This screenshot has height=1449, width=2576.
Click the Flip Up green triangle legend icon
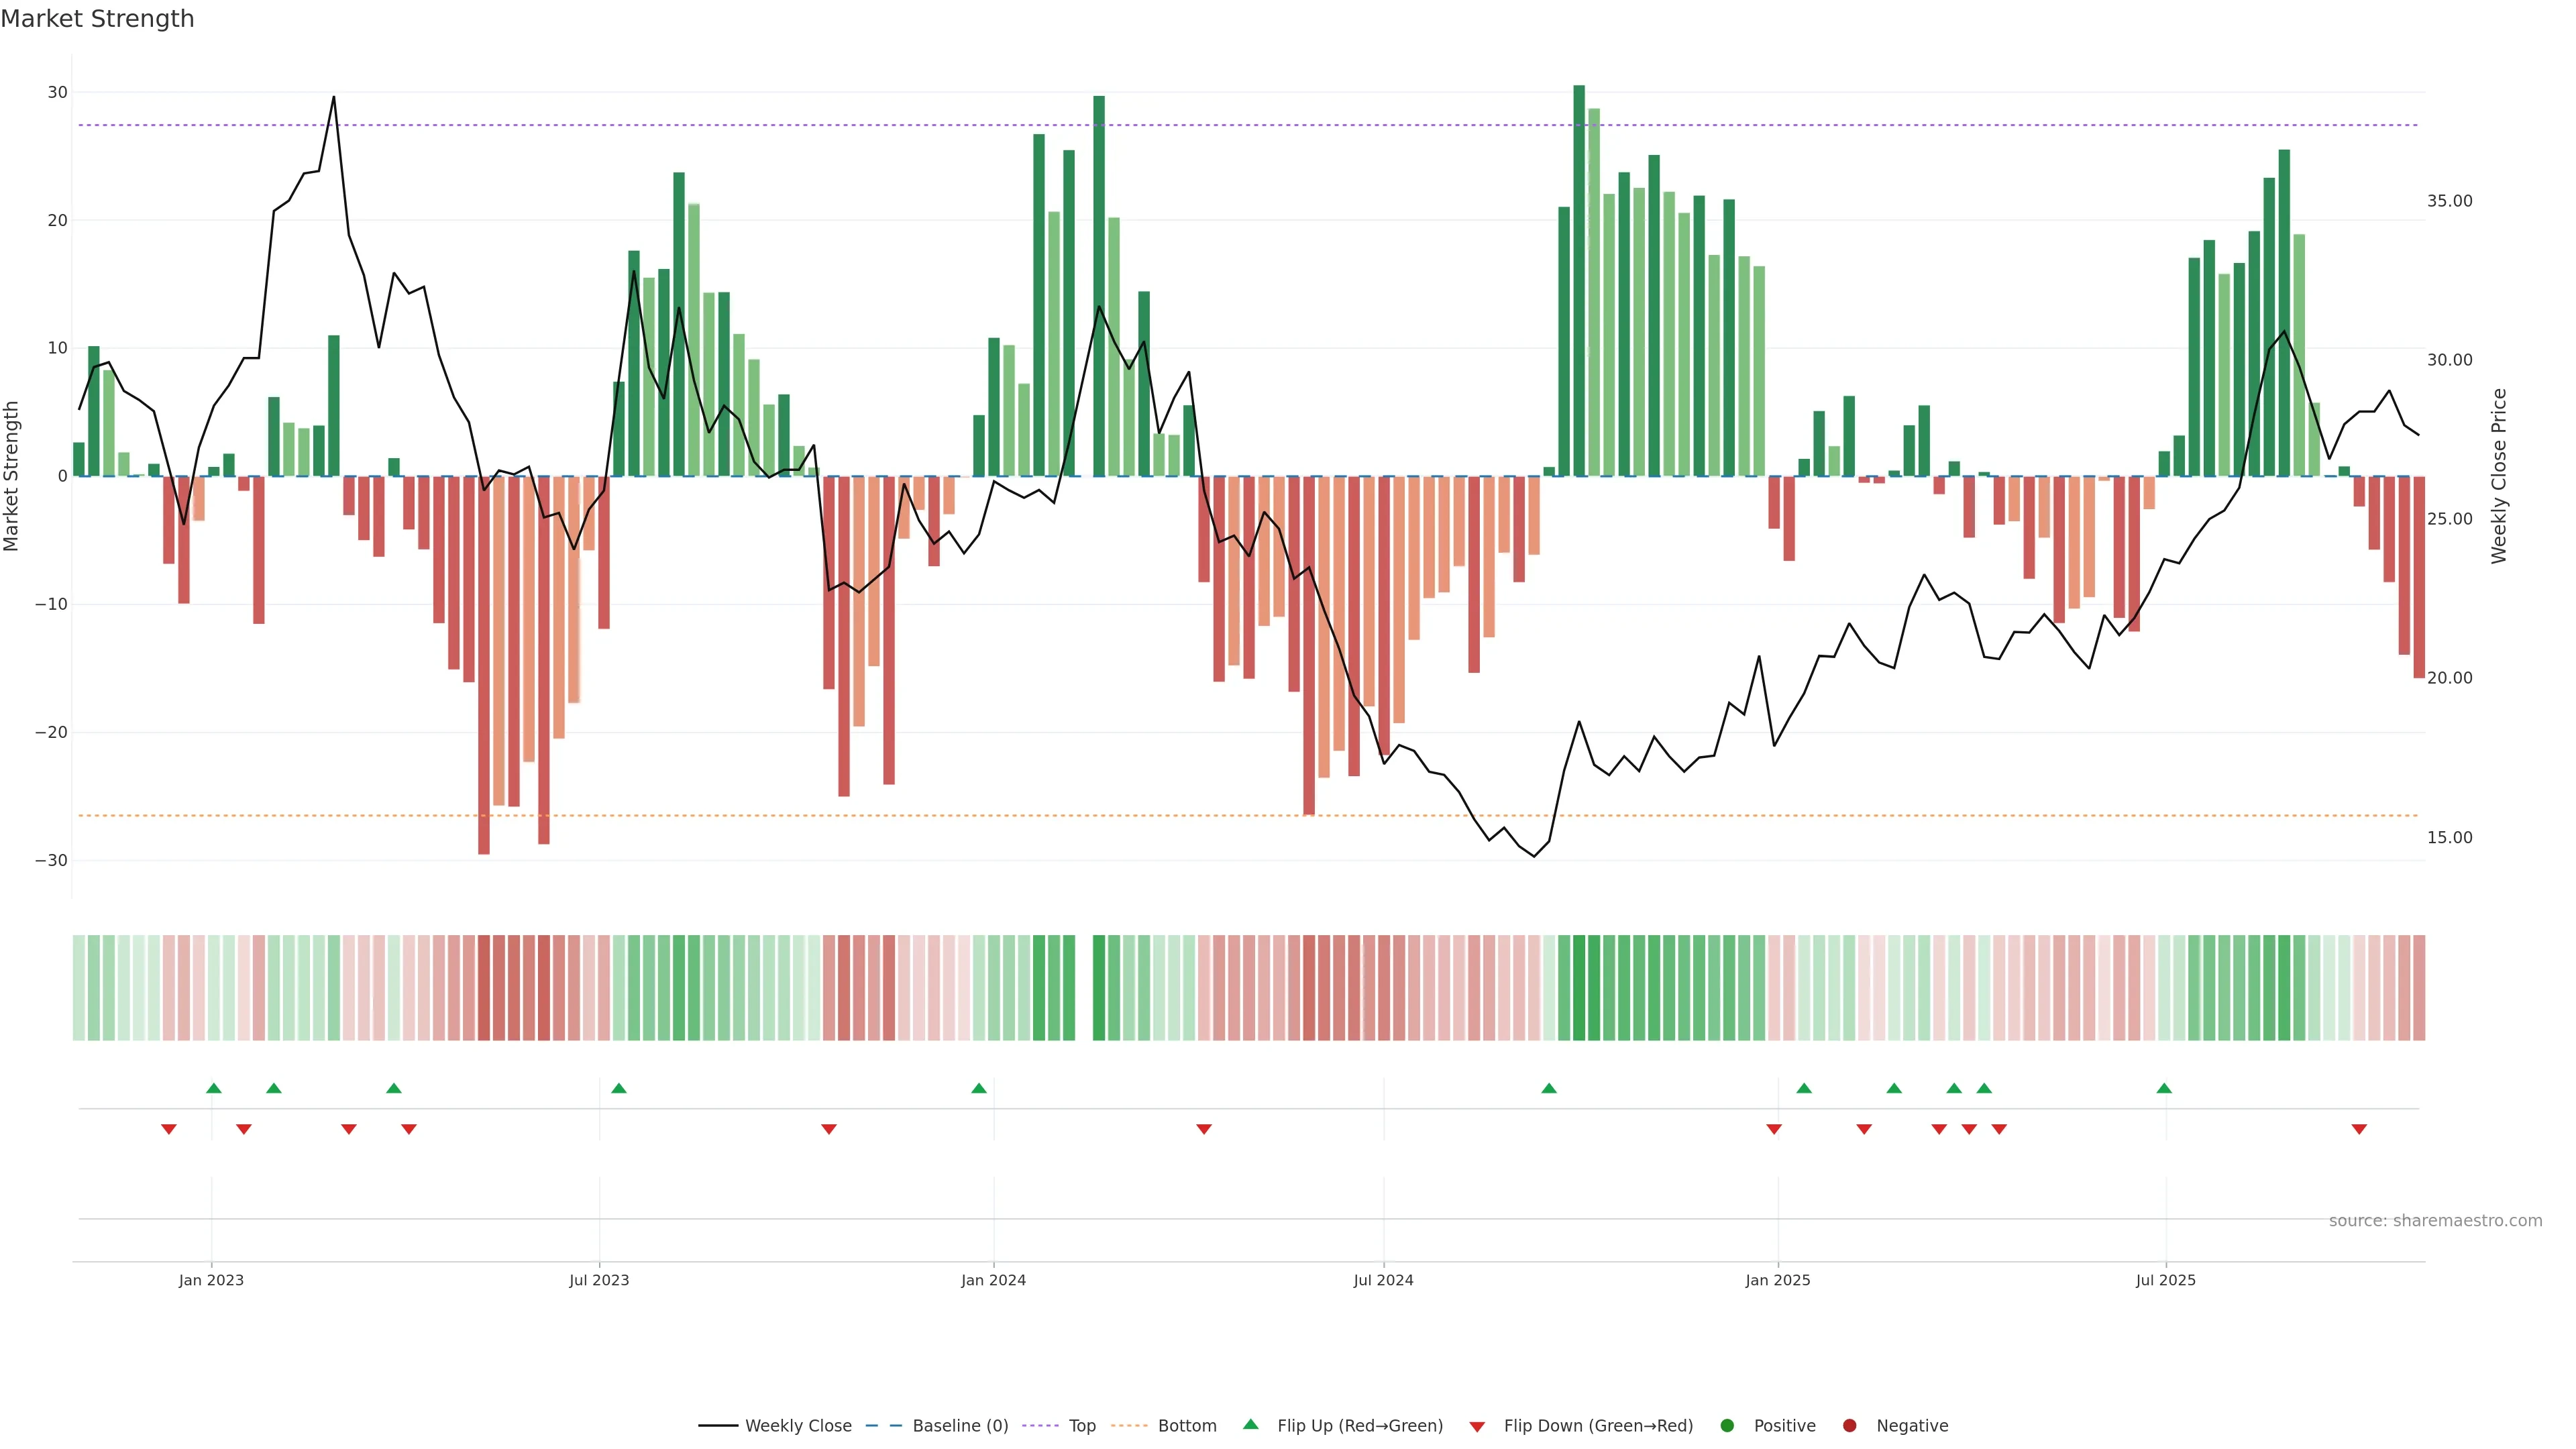pos(1250,1424)
